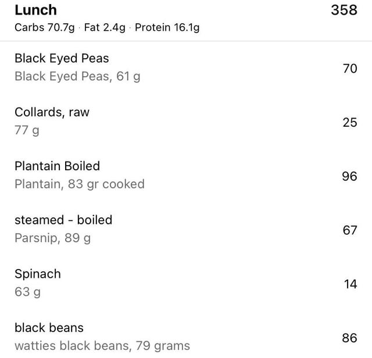
Task: Click the 70 calorie value for Black Eyed Peas
Action: coord(349,69)
